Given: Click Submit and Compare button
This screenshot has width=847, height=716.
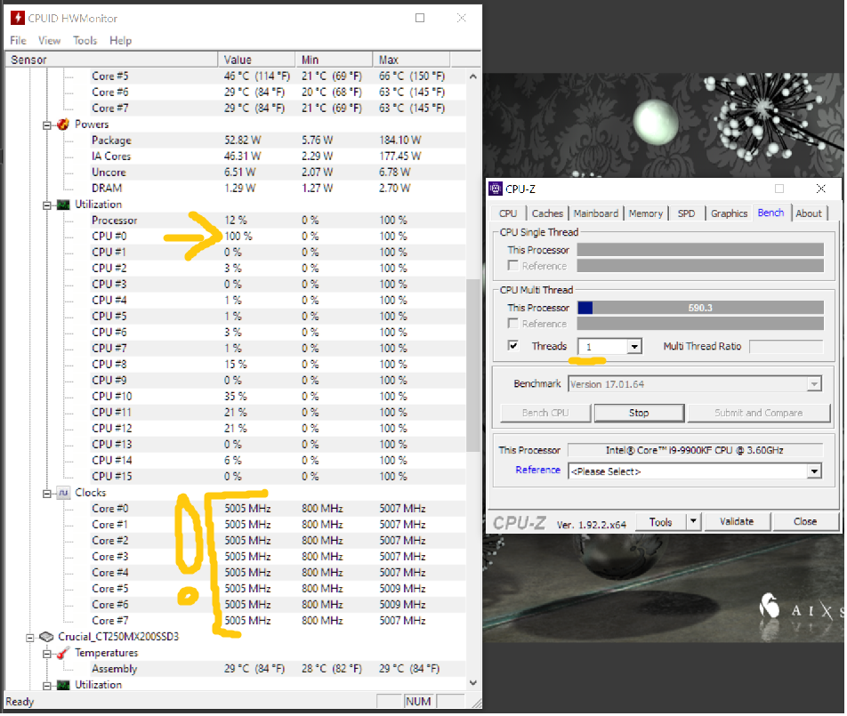Looking at the screenshot, I should 758,414.
